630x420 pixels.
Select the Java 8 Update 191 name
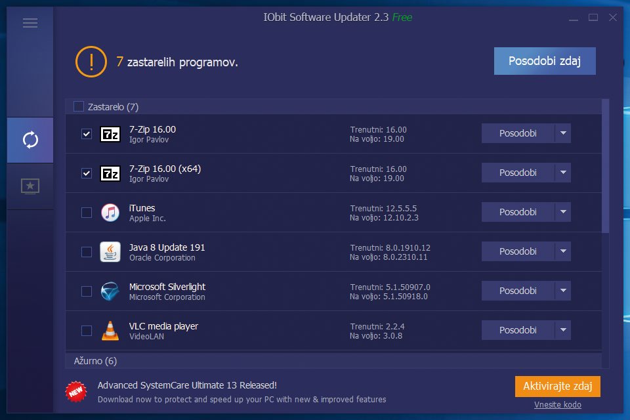click(x=167, y=247)
